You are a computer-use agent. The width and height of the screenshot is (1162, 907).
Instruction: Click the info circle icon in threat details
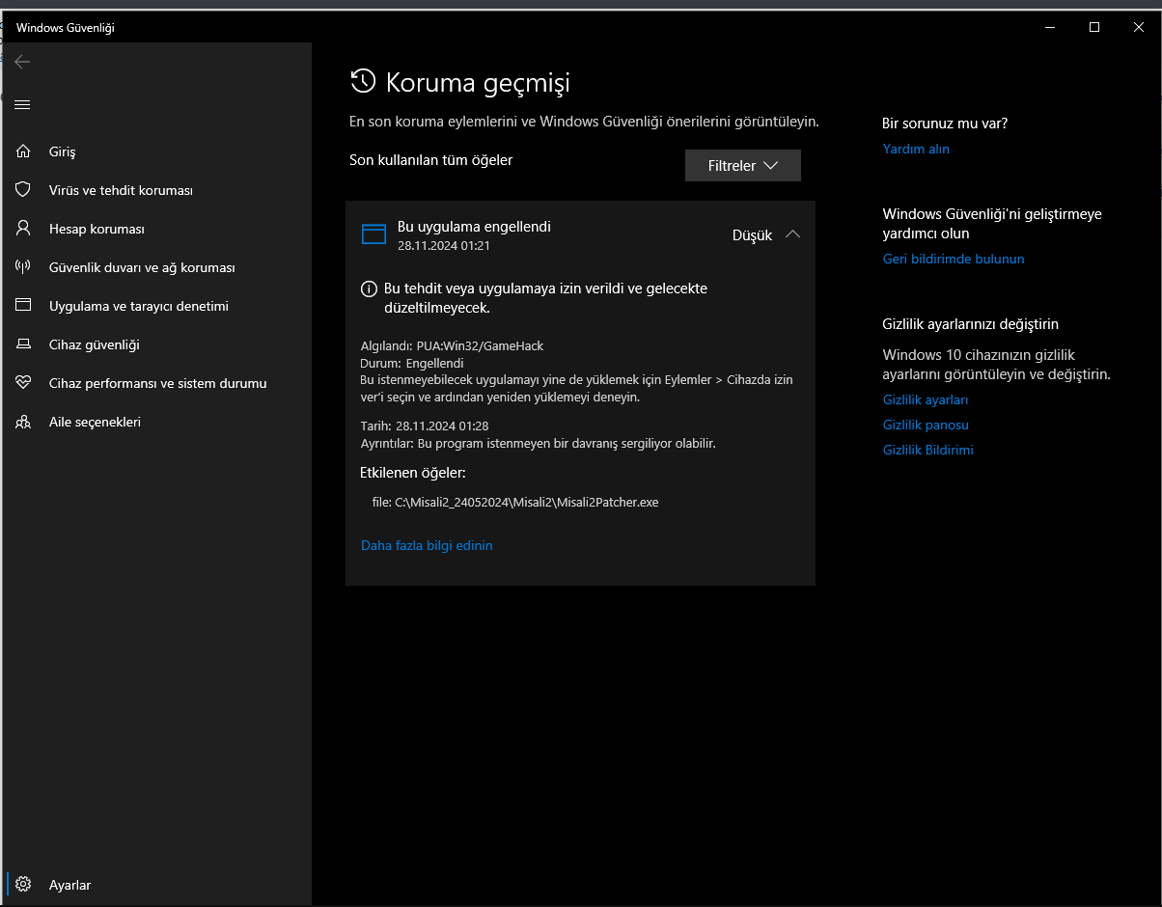(369, 289)
